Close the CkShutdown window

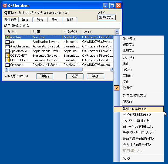119,5
